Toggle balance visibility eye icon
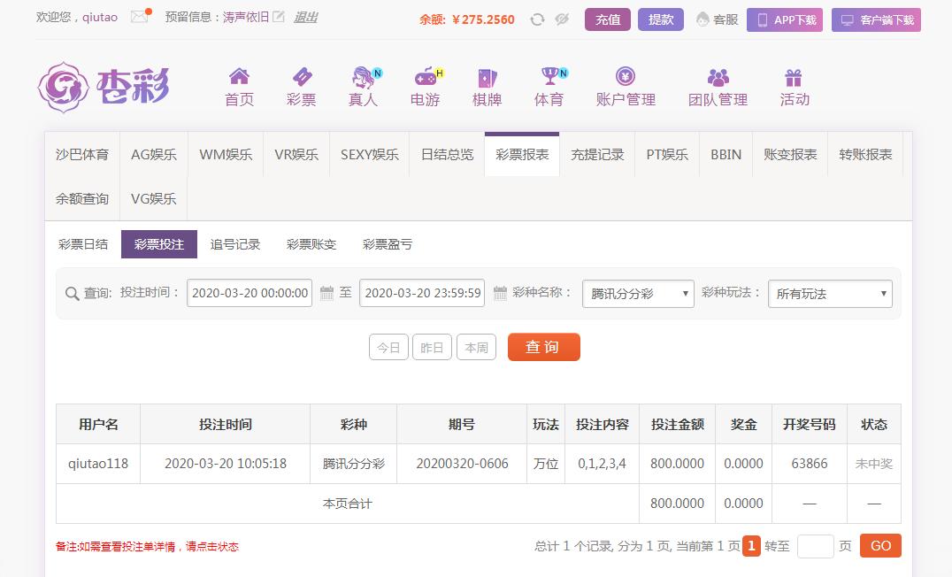 pos(562,19)
